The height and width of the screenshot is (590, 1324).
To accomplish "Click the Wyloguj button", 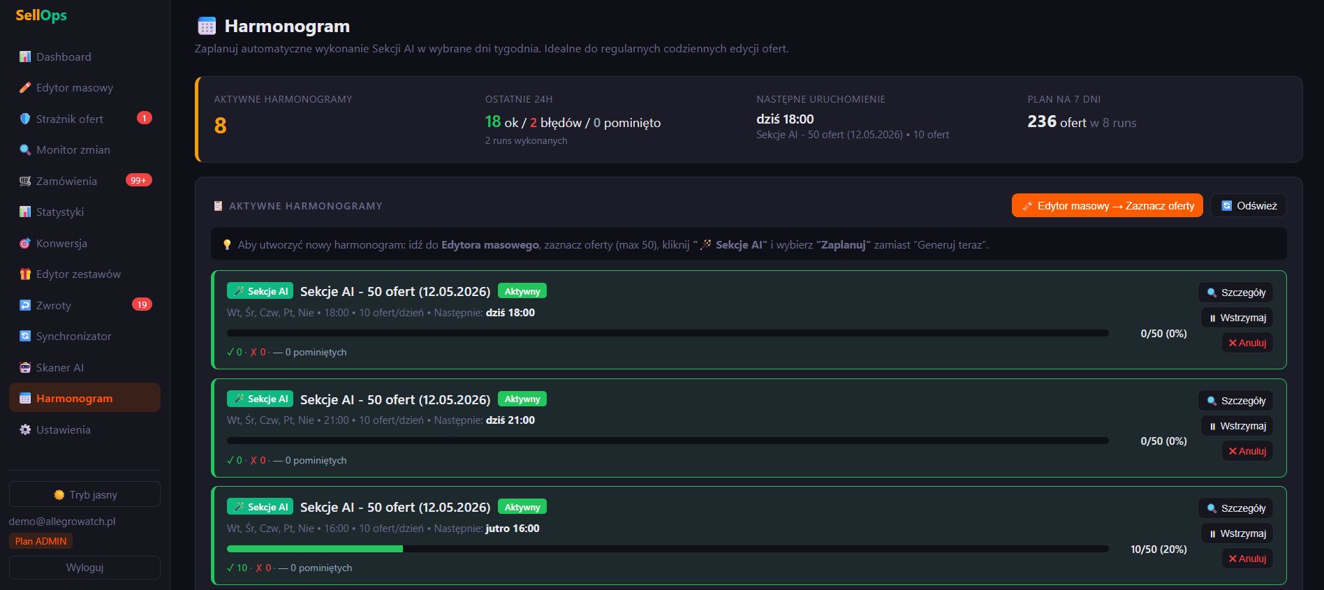I will pos(84,568).
